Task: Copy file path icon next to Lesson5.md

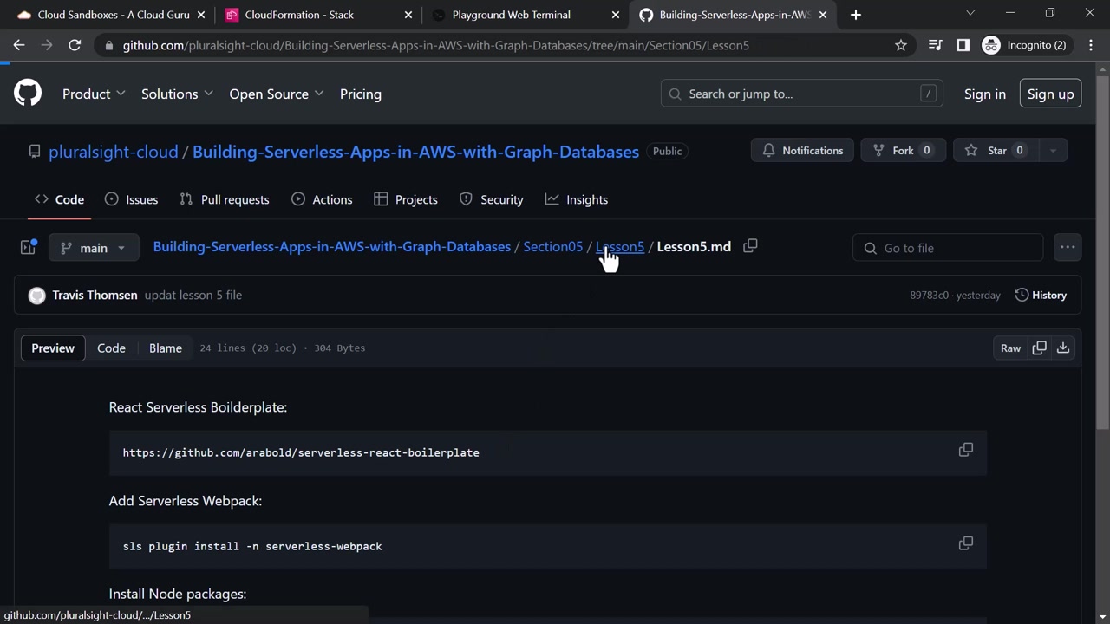Action: click(x=750, y=246)
